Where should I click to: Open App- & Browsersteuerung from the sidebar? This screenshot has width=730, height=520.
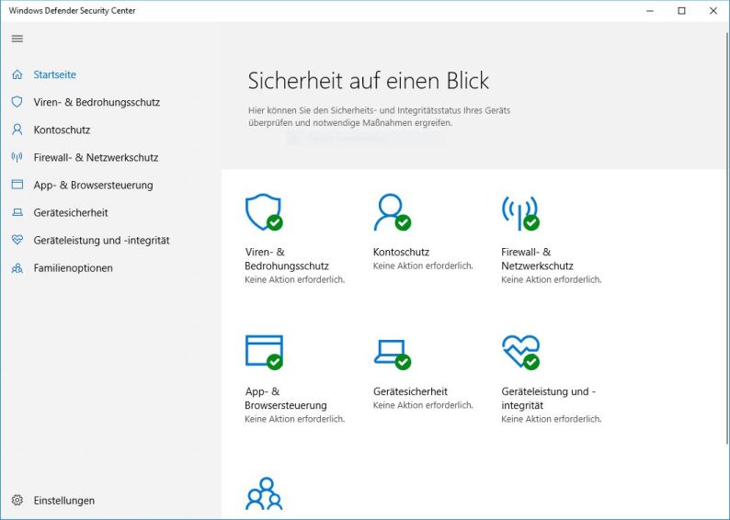pyautogui.click(x=93, y=185)
